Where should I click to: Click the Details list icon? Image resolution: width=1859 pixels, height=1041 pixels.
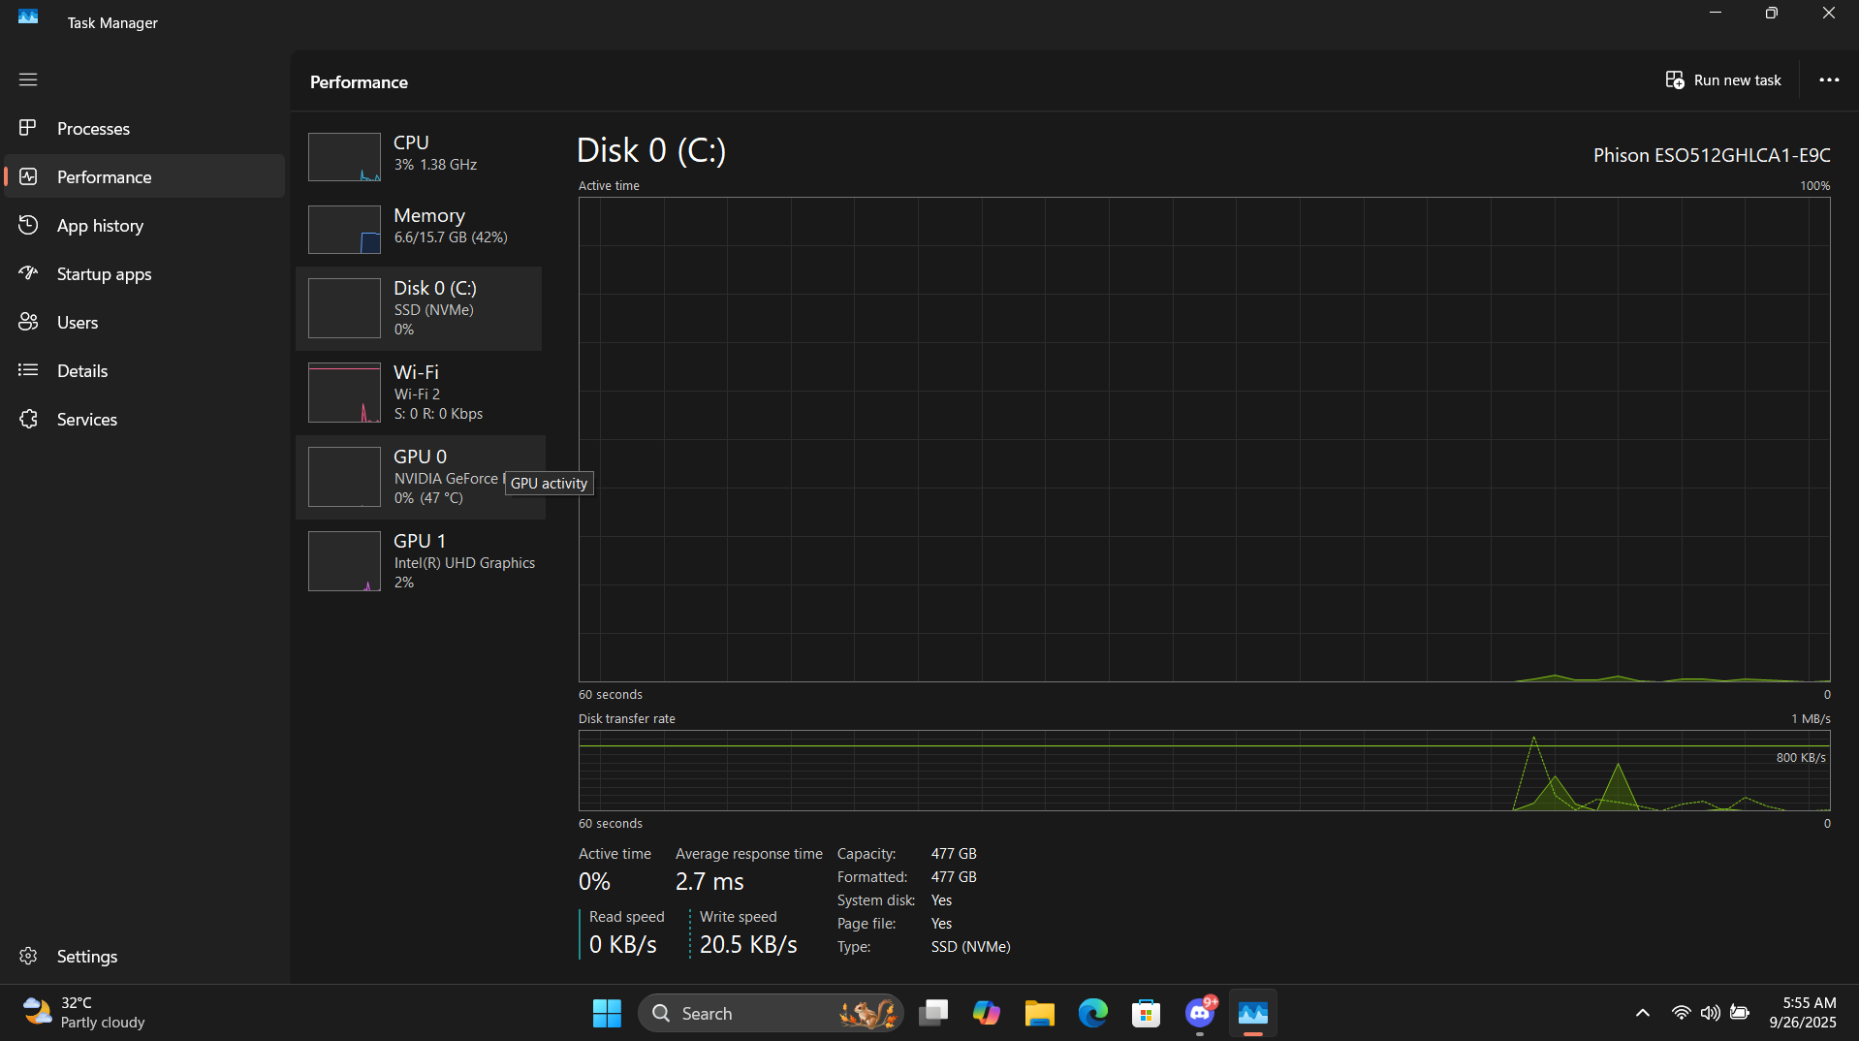point(28,370)
